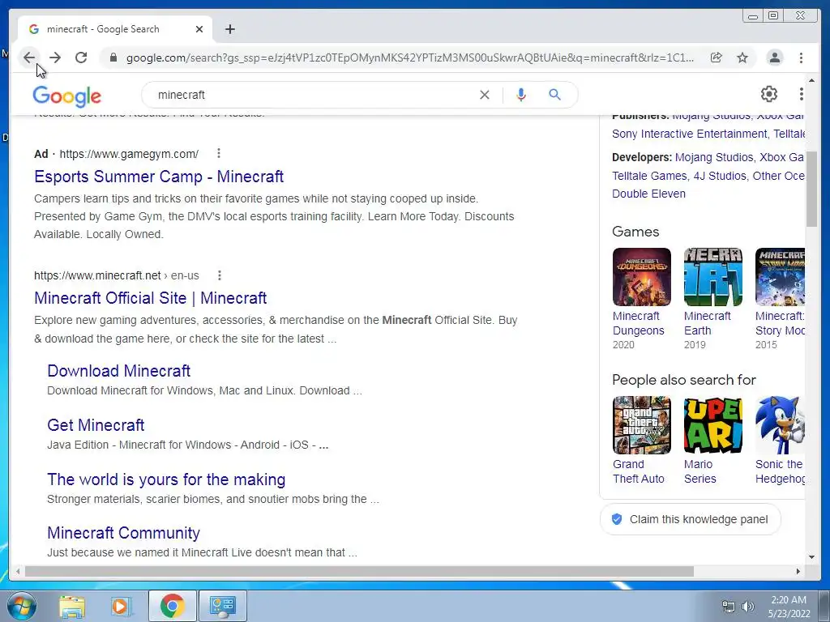
Task: Open The world is yours for the making
Action: (166, 479)
